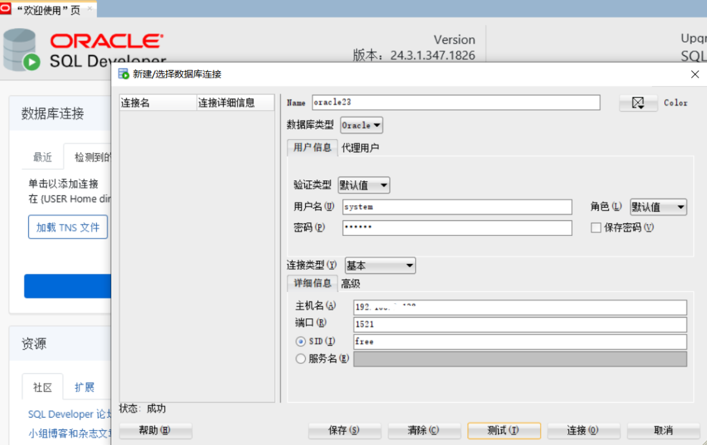Screen dimensions: 707x445
Task: Click the 连接 button
Action: pos(583,431)
